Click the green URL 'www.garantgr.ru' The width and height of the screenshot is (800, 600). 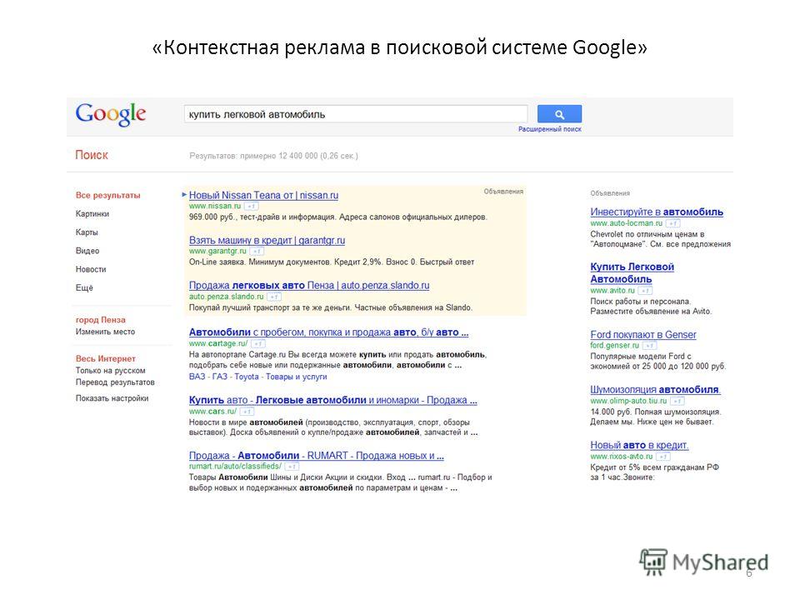(217, 251)
